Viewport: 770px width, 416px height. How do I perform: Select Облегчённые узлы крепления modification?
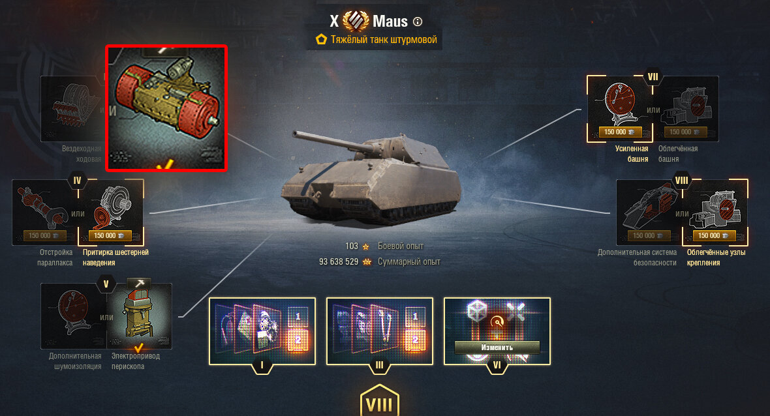tap(715, 212)
